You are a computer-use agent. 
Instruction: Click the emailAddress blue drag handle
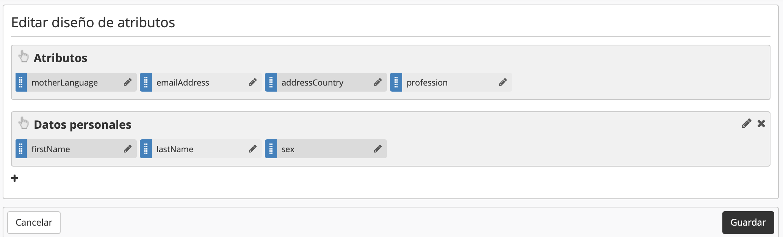coord(146,82)
